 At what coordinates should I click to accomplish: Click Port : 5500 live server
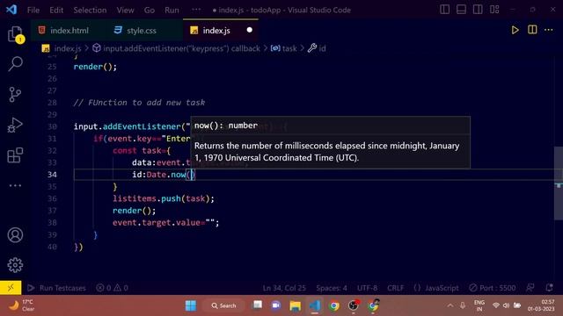point(493,288)
